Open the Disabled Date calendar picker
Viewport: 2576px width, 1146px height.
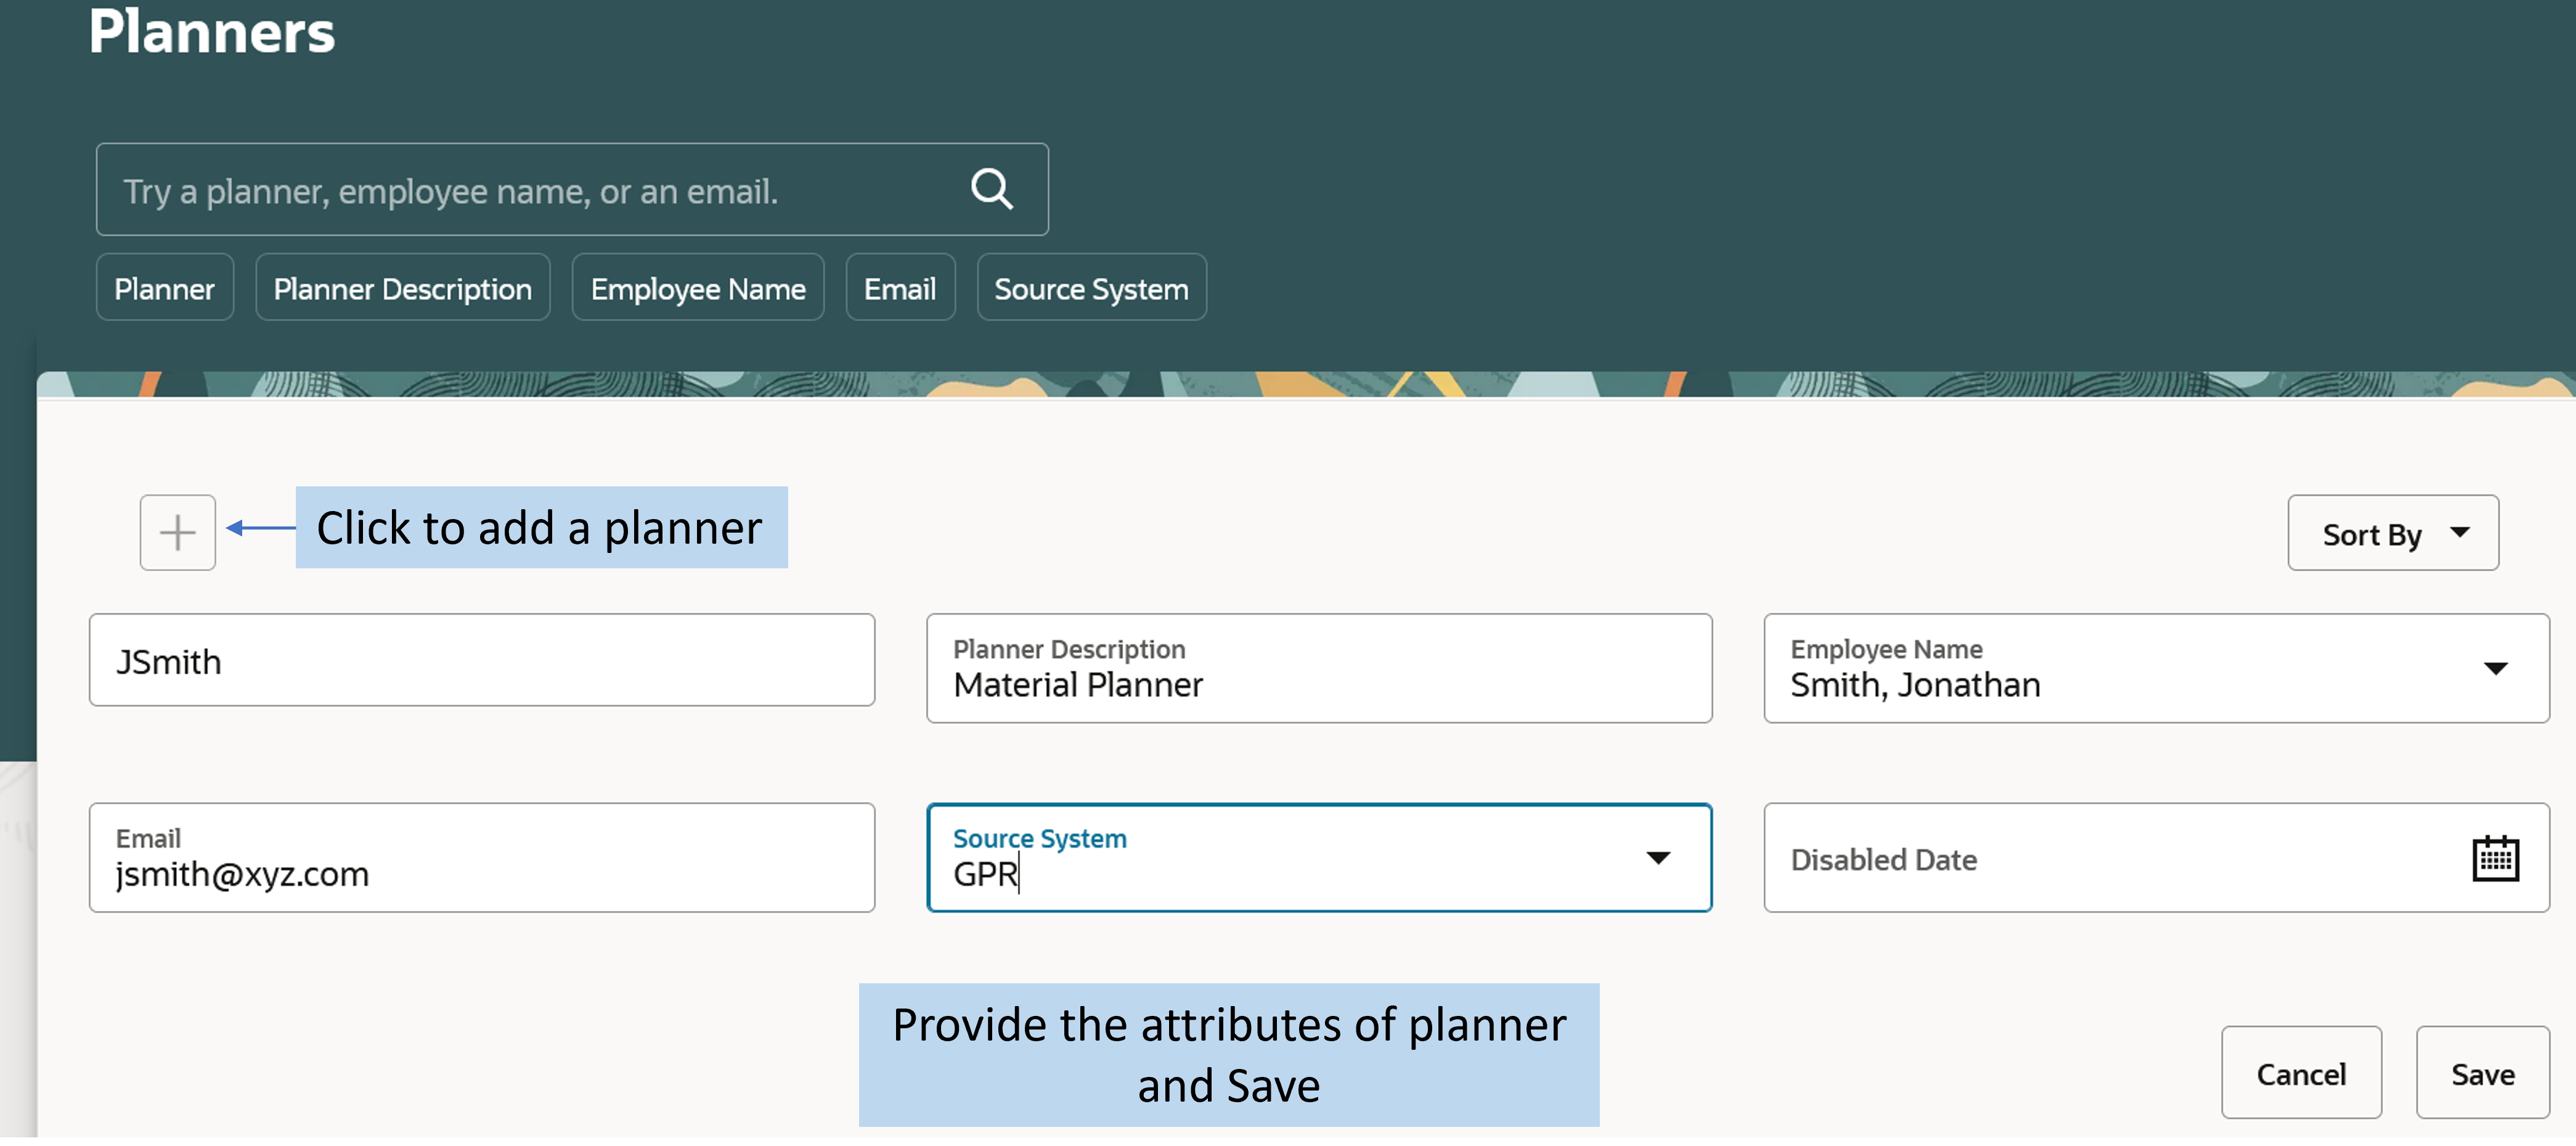click(x=2495, y=858)
